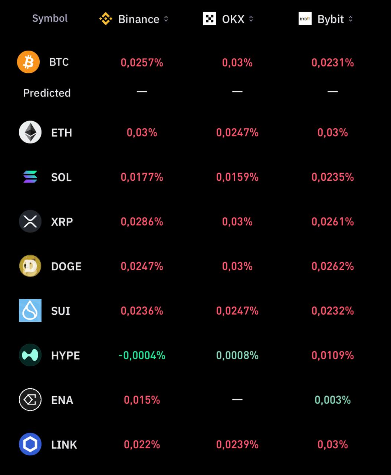Screen dimensions: 391x475
Task: Click the Symbol column header
Action: (50, 18)
